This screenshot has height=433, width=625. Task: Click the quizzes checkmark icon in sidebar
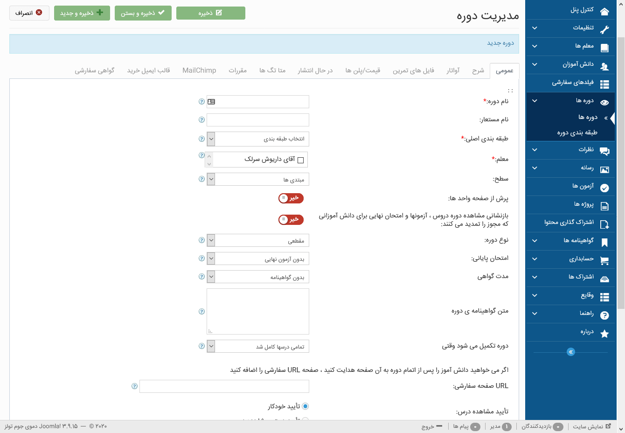coord(604,188)
